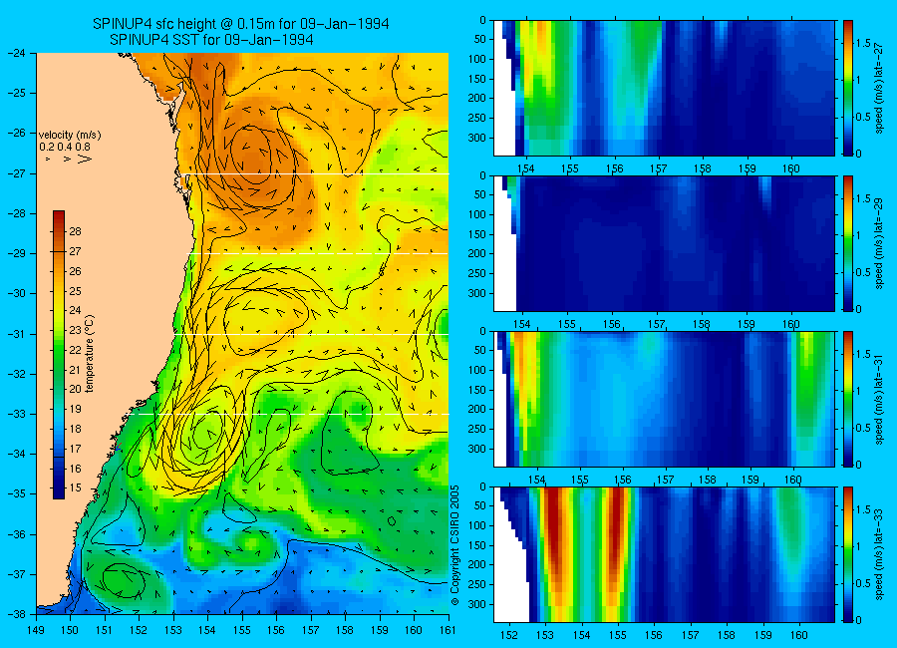Select the "speed (m/s) lat=-33" label
The image size is (897, 648).
point(880,554)
